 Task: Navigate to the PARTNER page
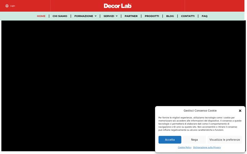[x=131, y=16]
